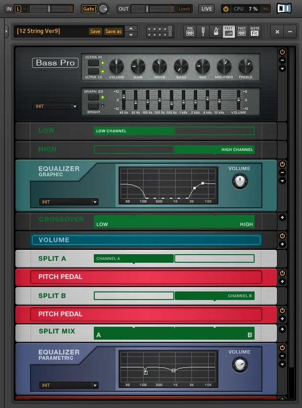The height and width of the screenshot is (408, 302).
Task: Select the LOW CHANNEL bar
Action: (x=134, y=131)
